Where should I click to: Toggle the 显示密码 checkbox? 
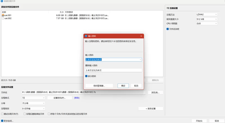tap(86, 76)
